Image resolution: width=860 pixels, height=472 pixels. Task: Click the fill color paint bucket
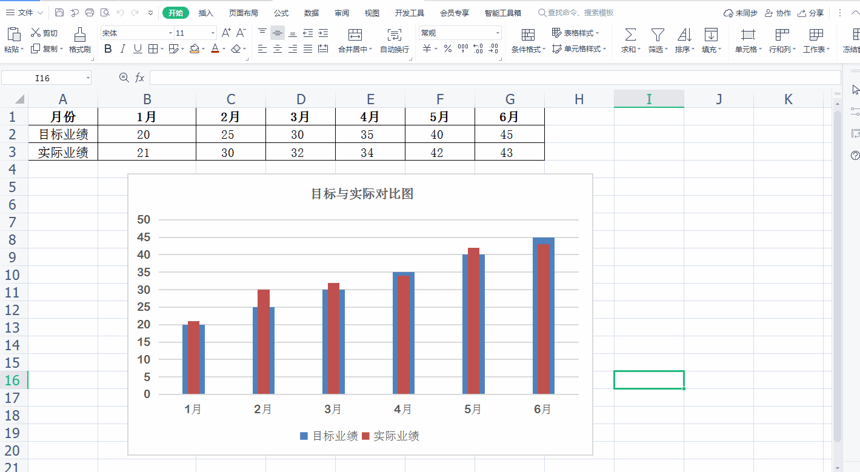point(195,48)
